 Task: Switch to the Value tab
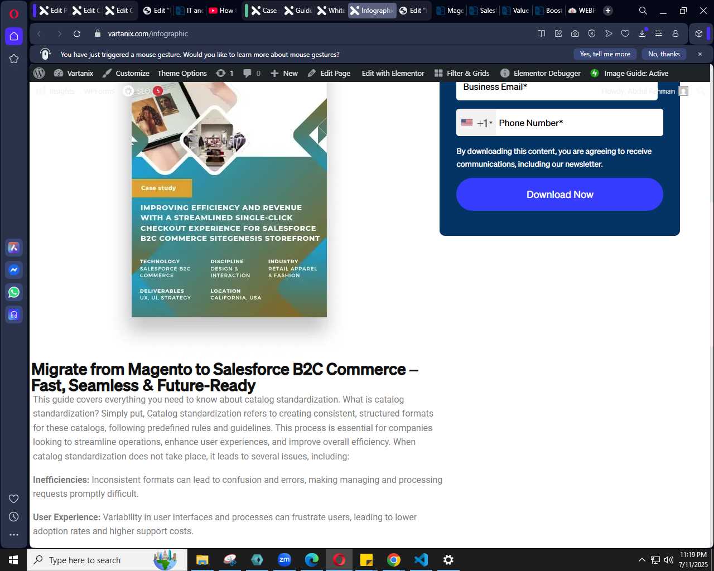515,11
